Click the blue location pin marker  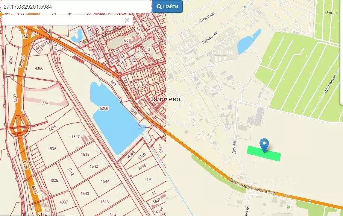(264, 145)
